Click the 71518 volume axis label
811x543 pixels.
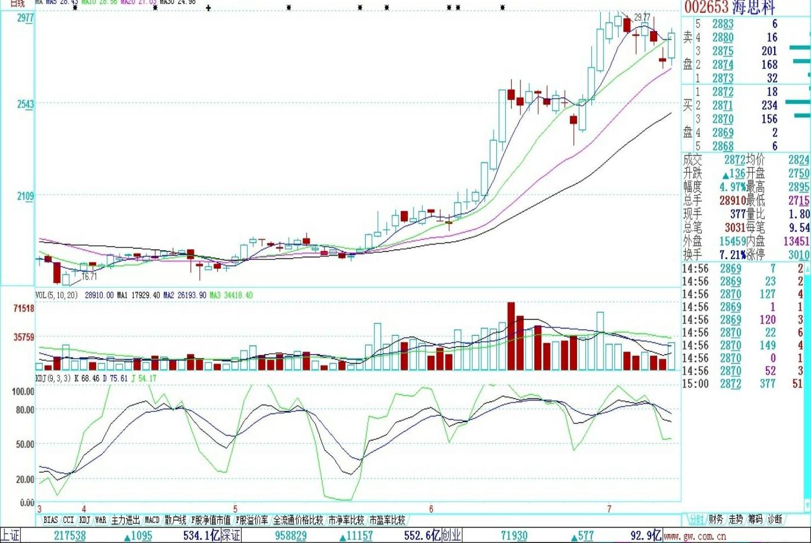24,308
